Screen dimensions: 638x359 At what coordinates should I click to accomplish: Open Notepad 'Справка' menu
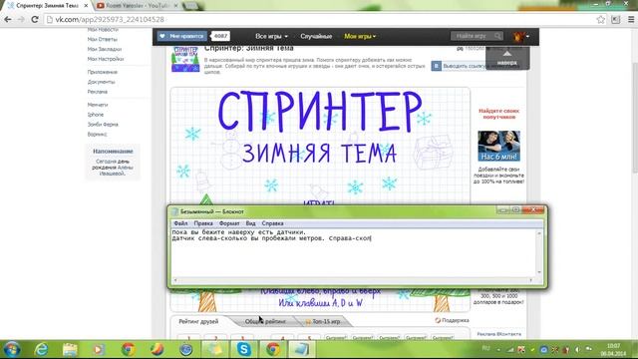pos(272,223)
